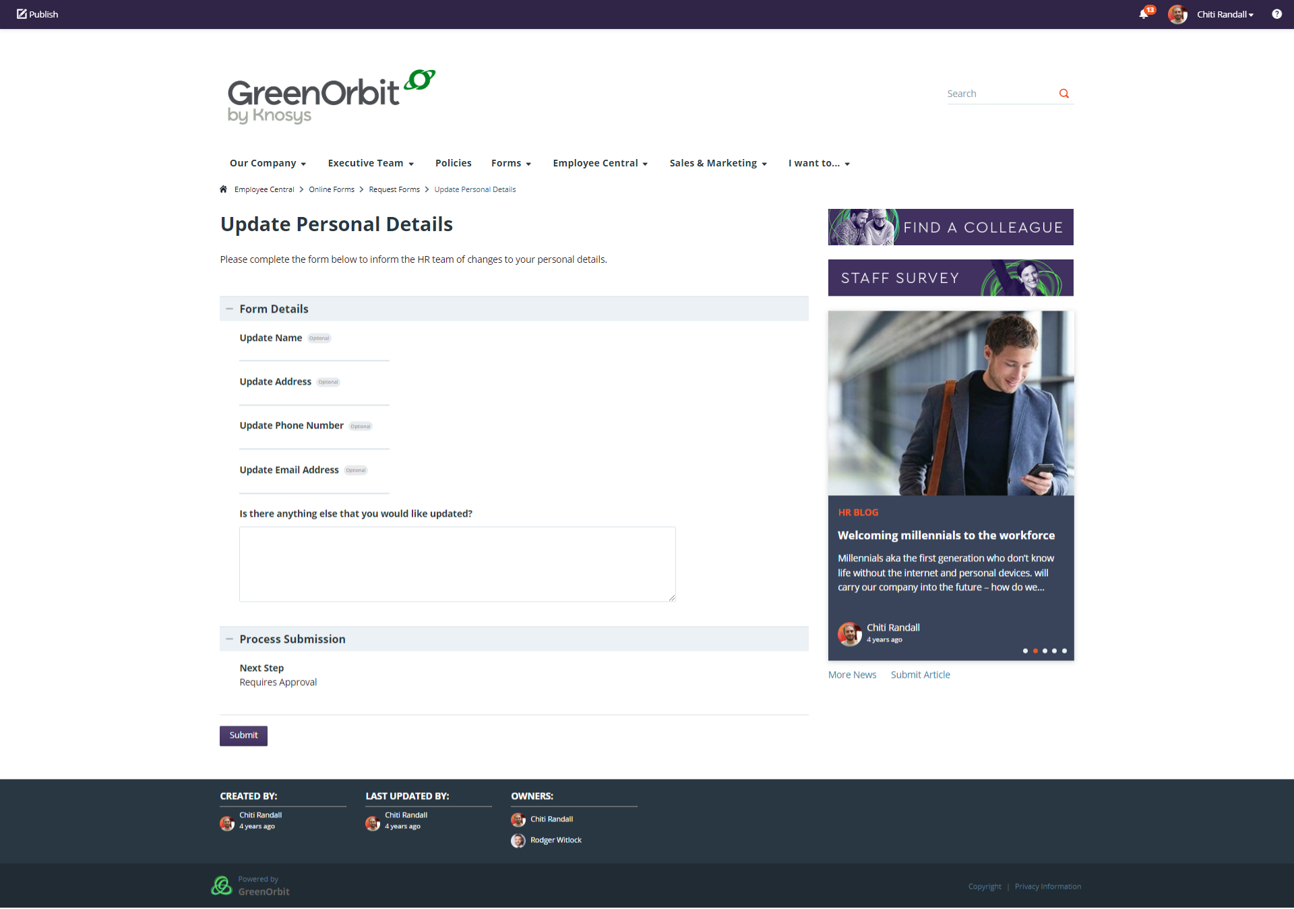Click the Publish icon in top bar
Screen dimensions: 1294x909
click(x=18, y=13)
